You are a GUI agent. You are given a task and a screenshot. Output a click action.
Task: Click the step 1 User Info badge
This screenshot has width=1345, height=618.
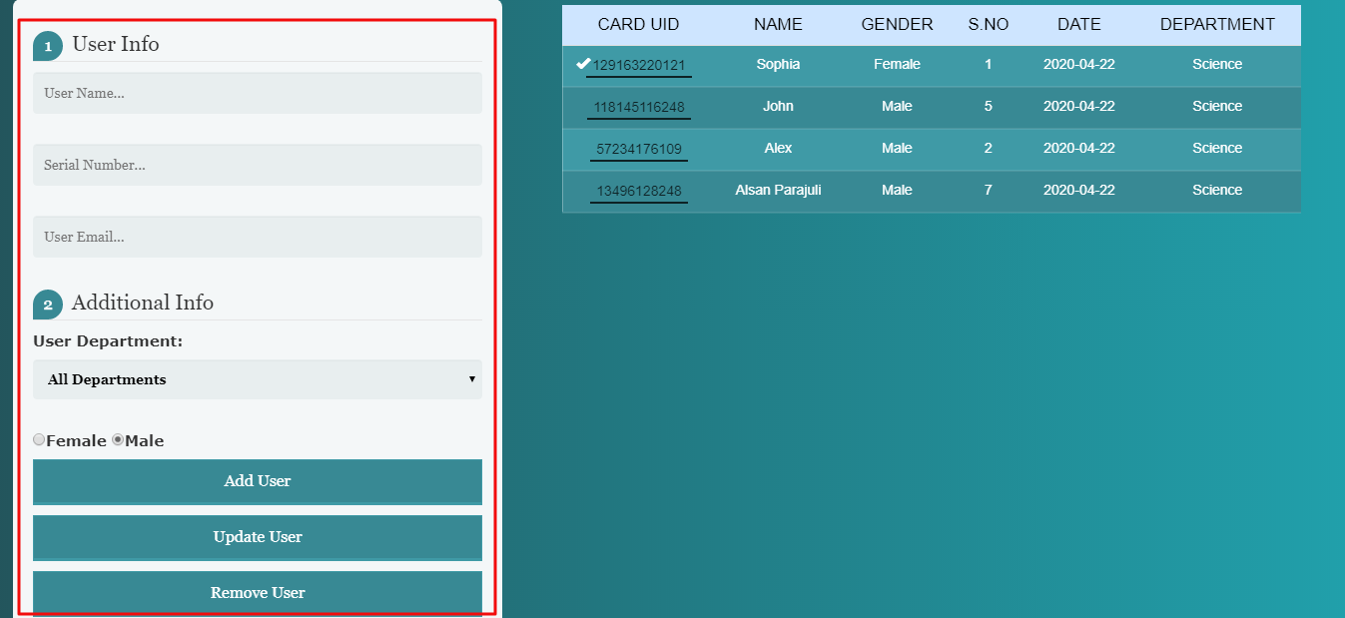coord(48,45)
